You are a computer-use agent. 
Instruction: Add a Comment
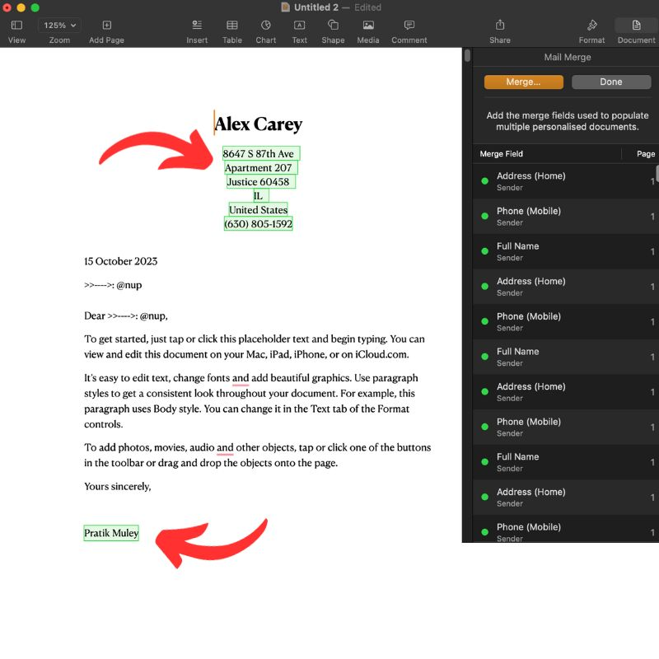pyautogui.click(x=409, y=26)
